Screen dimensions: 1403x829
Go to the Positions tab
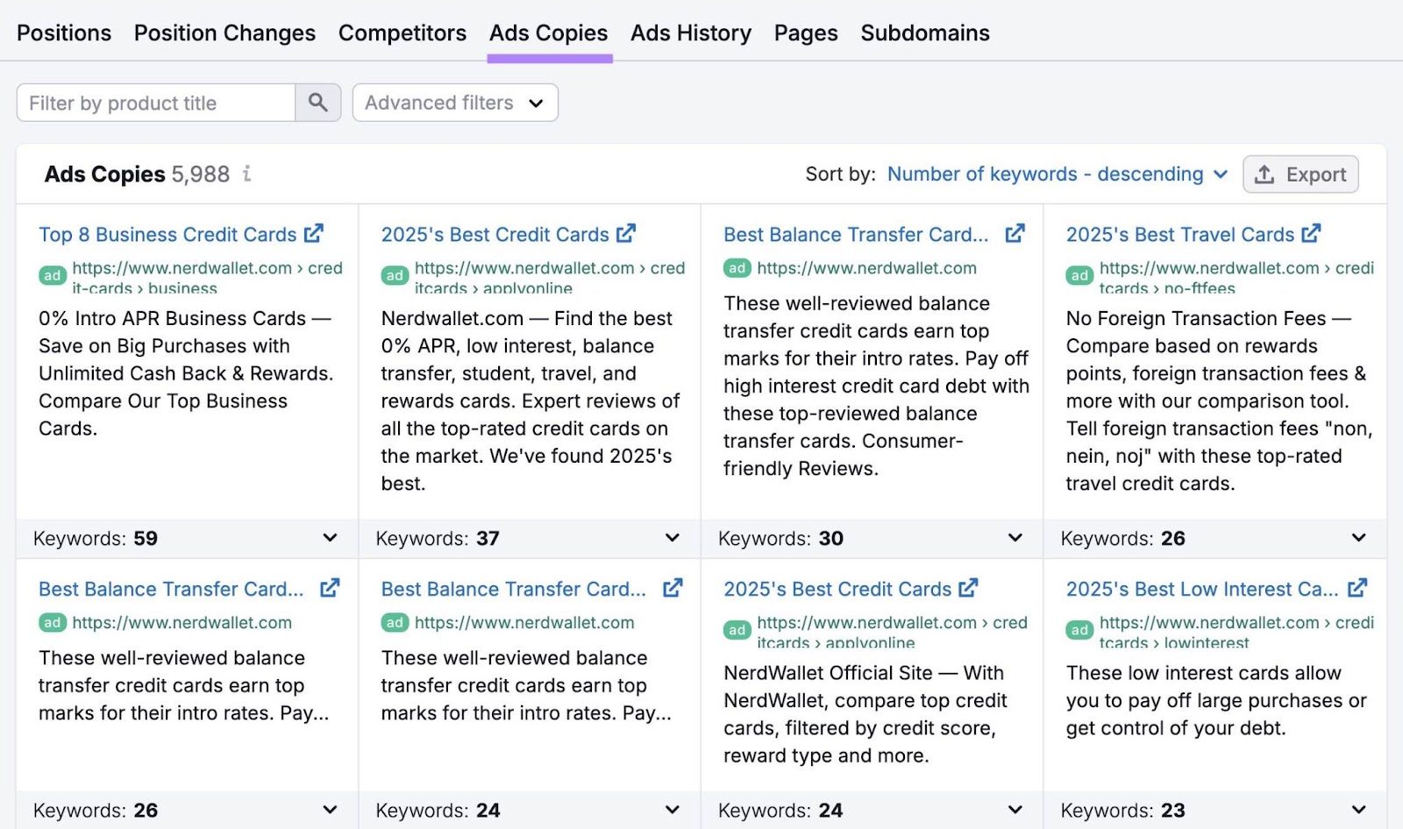pos(64,32)
